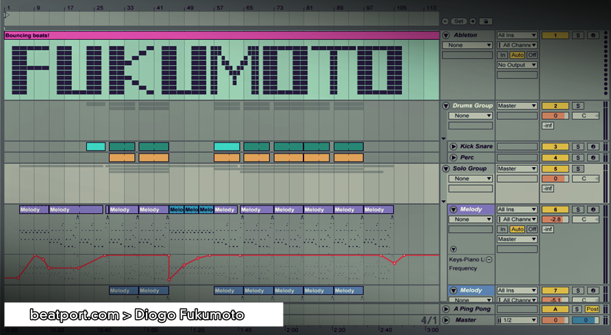This screenshot has width=611, height=335.
Task: Solo the Ableton track
Action: (x=578, y=35)
